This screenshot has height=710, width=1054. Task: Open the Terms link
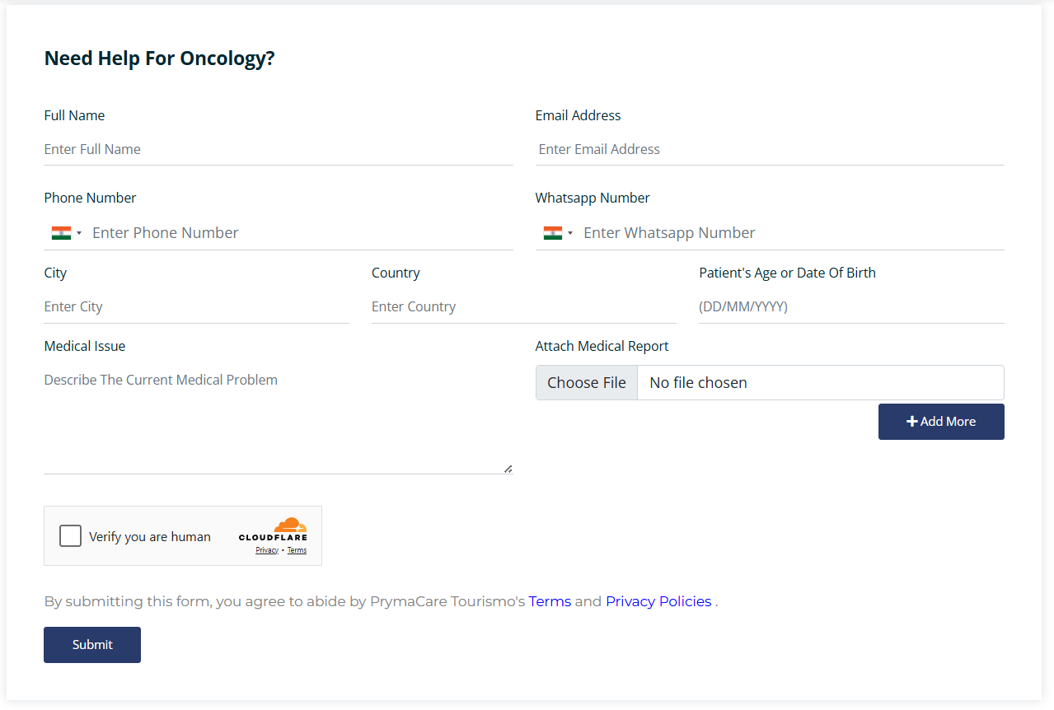[x=550, y=601]
